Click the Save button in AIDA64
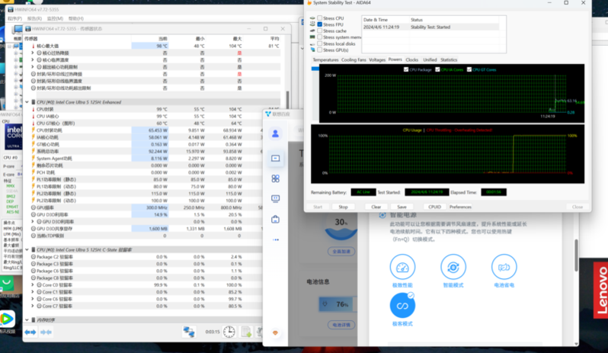 click(x=402, y=207)
